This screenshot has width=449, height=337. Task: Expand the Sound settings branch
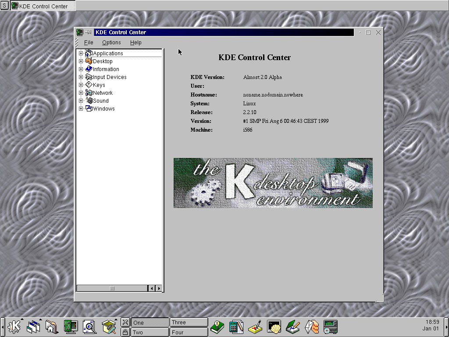tap(81, 100)
